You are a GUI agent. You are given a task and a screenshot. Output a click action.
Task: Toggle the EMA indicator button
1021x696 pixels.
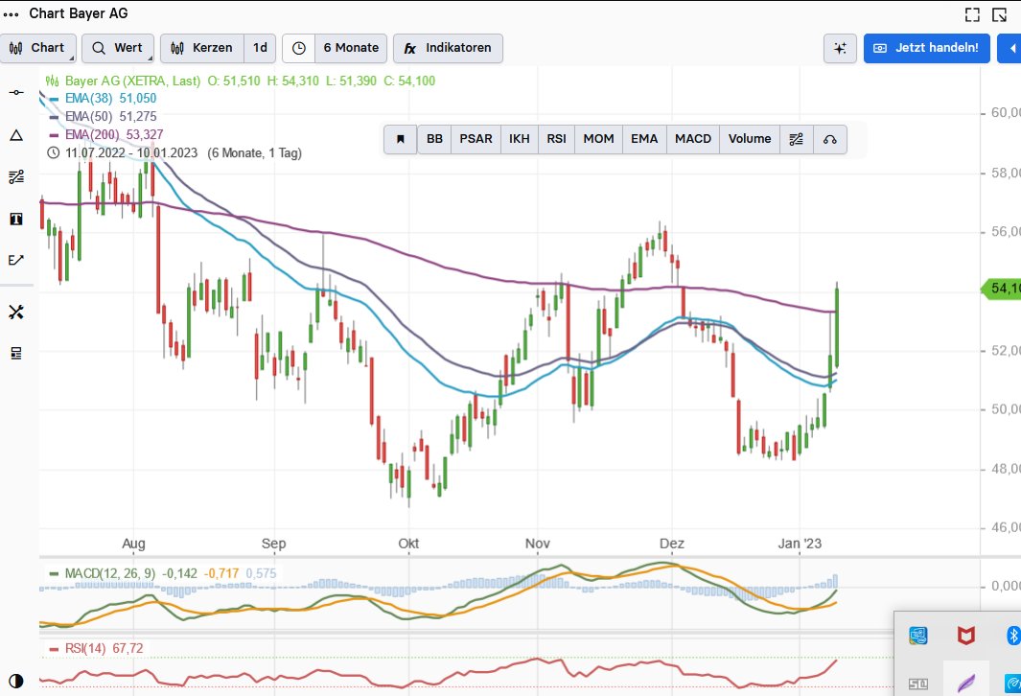644,139
